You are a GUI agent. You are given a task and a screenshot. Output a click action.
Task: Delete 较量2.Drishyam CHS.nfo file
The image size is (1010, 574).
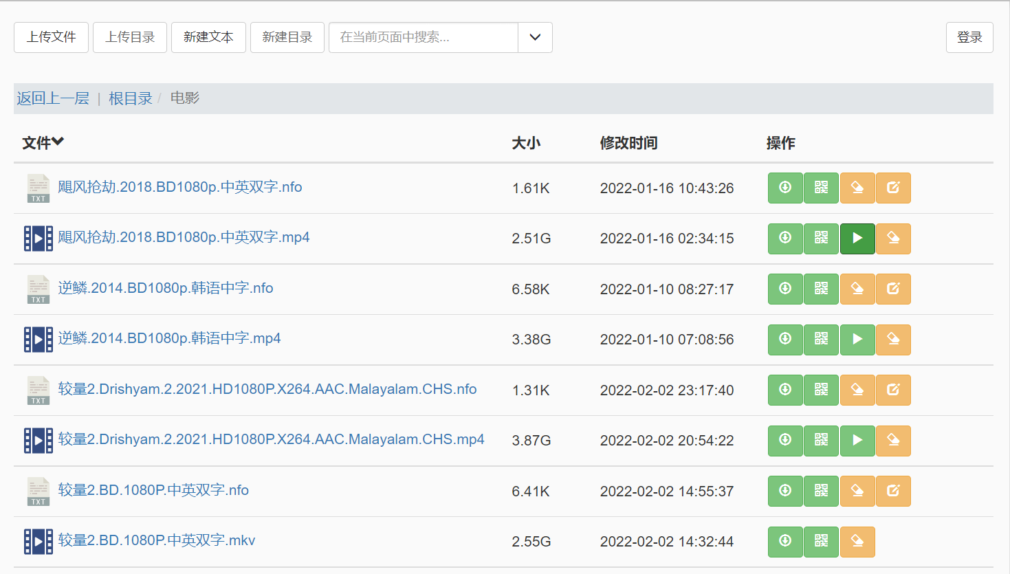[857, 390]
